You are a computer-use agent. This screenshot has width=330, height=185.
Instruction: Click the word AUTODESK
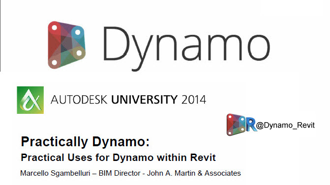point(79,100)
